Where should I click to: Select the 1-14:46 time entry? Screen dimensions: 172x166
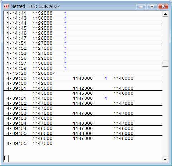16,33
